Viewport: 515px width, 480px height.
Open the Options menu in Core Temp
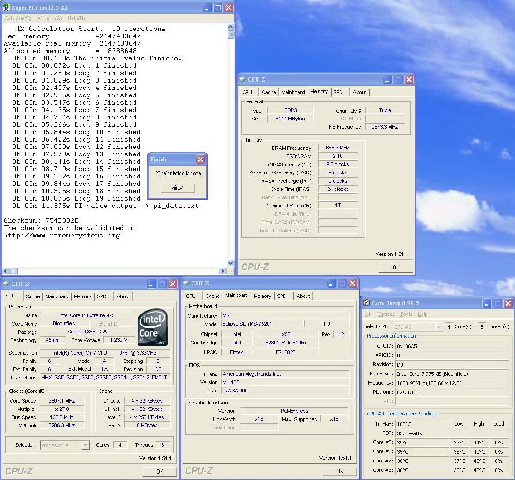click(386, 314)
